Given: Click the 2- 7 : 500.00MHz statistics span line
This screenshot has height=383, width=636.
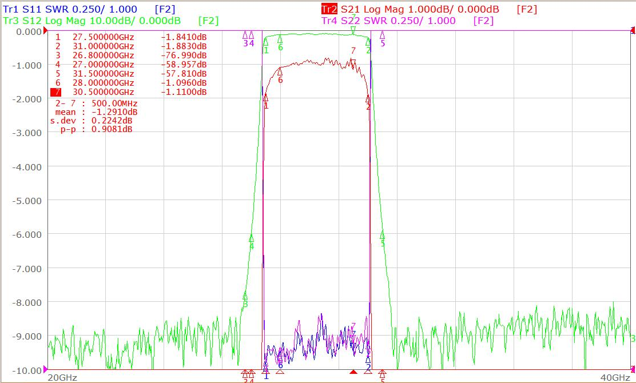Looking at the screenshot, I should click(97, 104).
